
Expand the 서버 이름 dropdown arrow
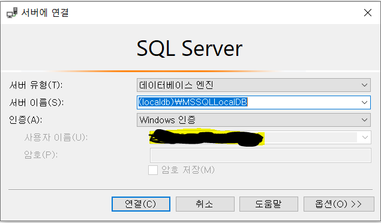[364, 103]
